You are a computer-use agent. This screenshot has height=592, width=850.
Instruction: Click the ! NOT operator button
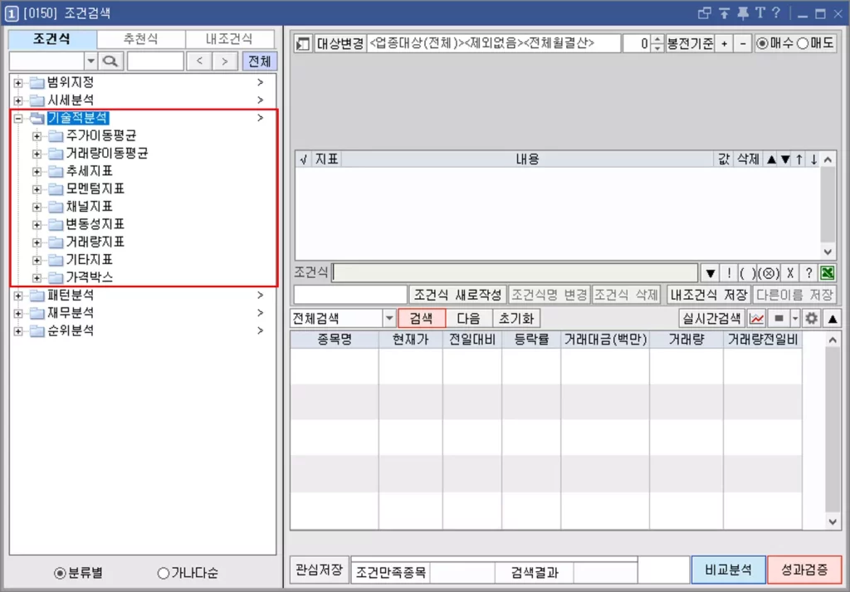tap(729, 272)
